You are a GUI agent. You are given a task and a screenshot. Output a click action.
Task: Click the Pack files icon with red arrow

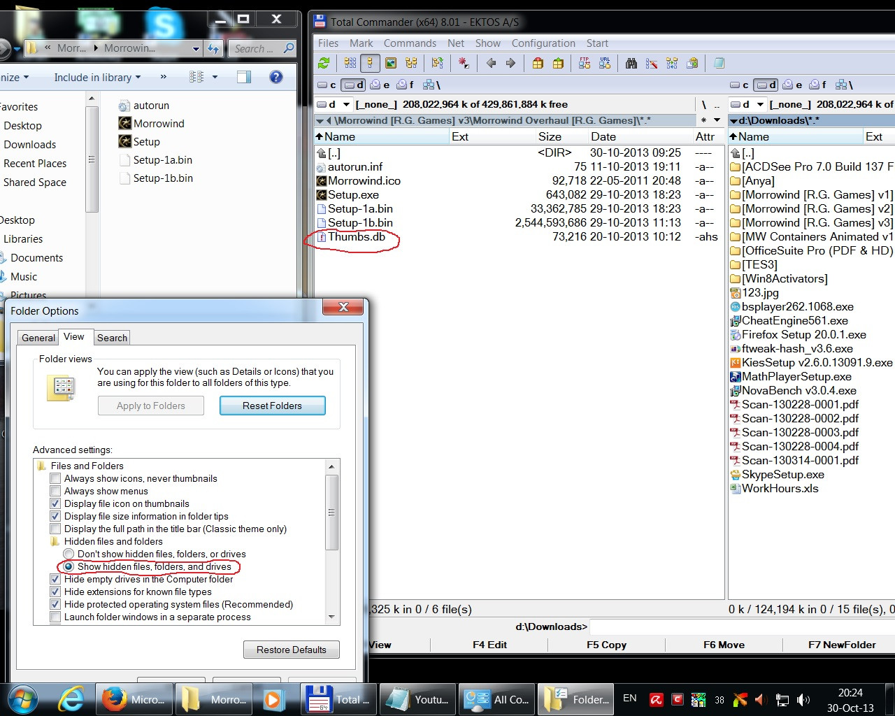538,64
